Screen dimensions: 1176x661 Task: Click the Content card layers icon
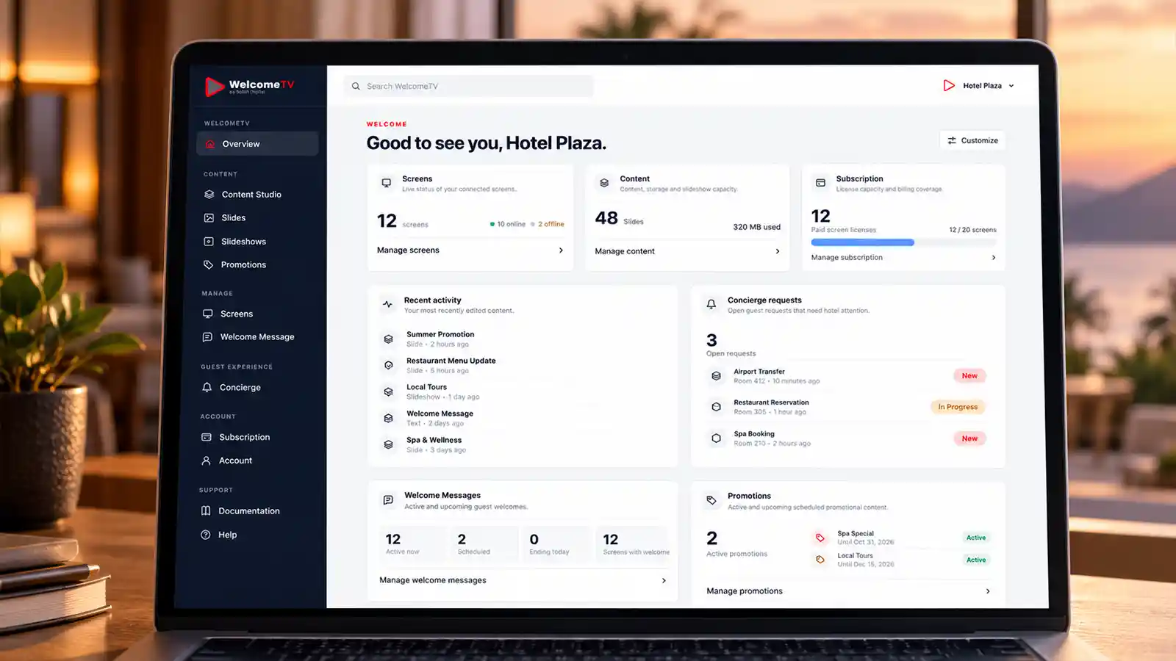(x=604, y=183)
